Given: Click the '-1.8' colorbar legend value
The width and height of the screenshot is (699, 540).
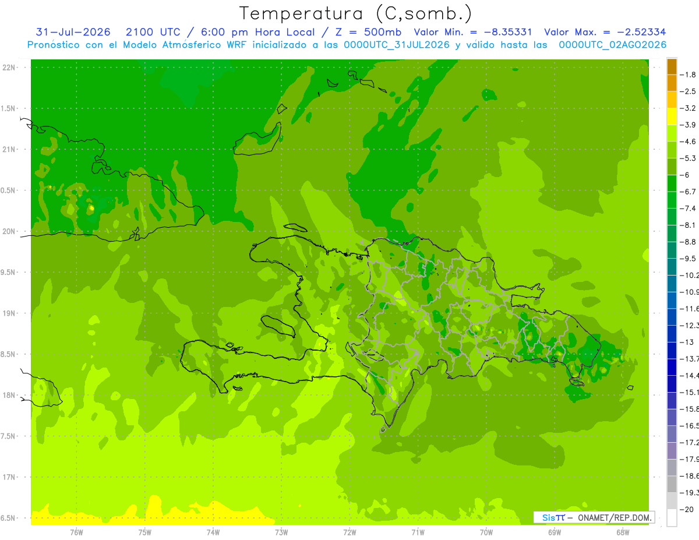Looking at the screenshot, I should pyautogui.click(x=688, y=75).
